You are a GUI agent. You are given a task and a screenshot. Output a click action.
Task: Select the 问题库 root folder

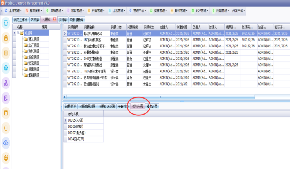pos(28,33)
